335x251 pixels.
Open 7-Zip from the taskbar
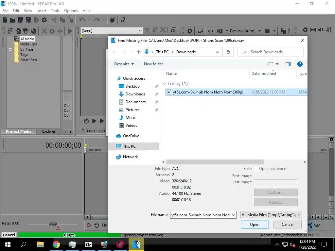click(x=88, y=244)
